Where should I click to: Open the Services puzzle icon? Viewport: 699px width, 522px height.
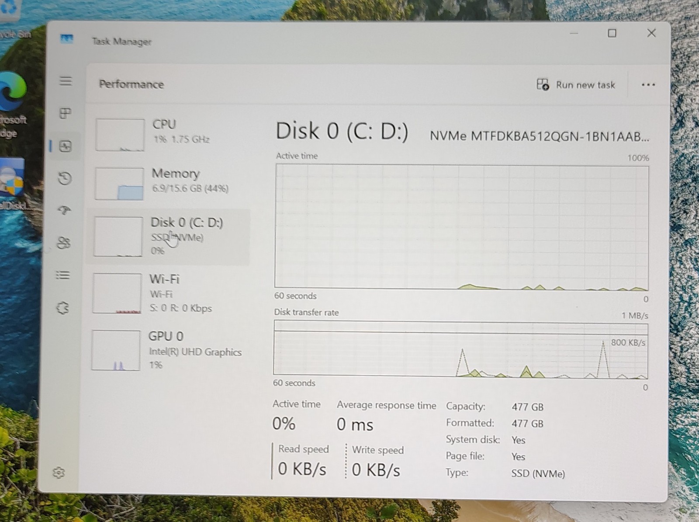[62, 308]
